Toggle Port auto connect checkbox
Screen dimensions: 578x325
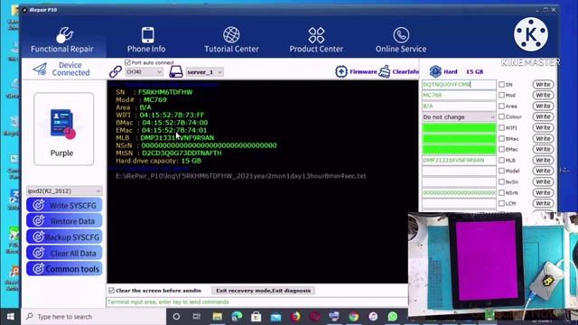[x=127, y=62]
